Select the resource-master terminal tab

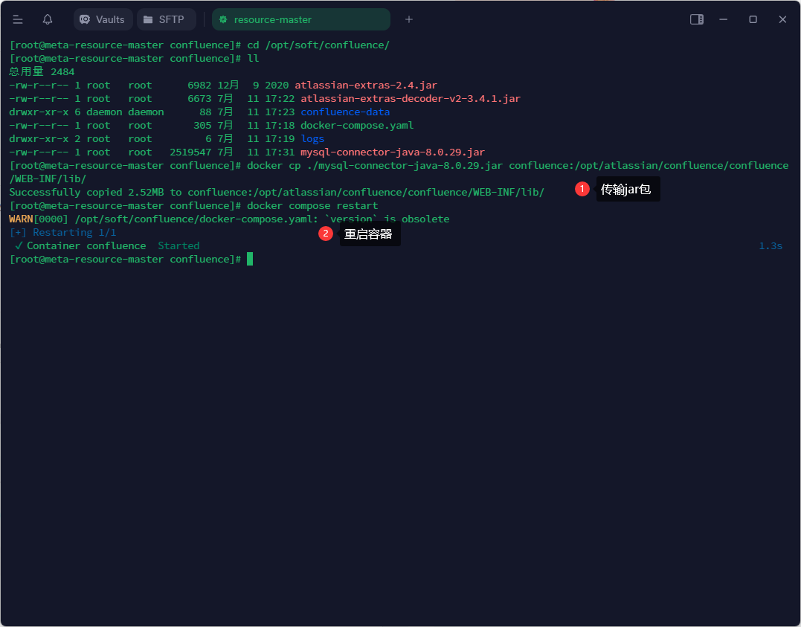301,19
